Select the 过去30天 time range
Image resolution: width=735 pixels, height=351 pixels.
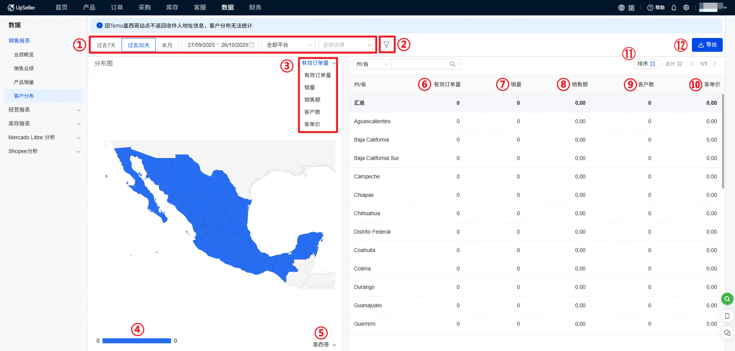[138, 45]
